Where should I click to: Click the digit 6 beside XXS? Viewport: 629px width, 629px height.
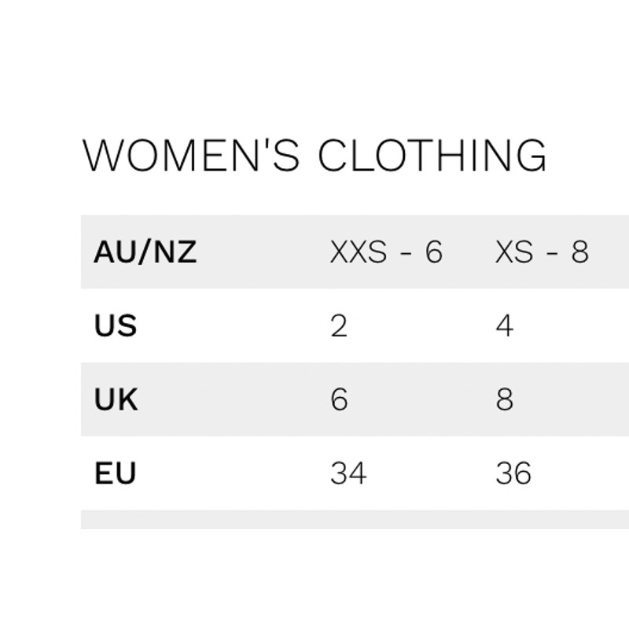click(434, 252)
